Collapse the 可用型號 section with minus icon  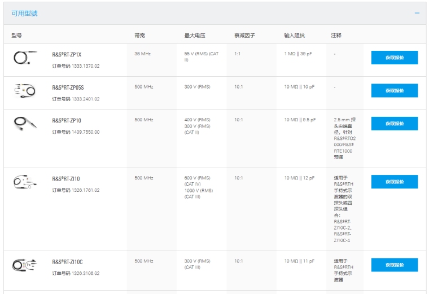[x=417, y=13]
